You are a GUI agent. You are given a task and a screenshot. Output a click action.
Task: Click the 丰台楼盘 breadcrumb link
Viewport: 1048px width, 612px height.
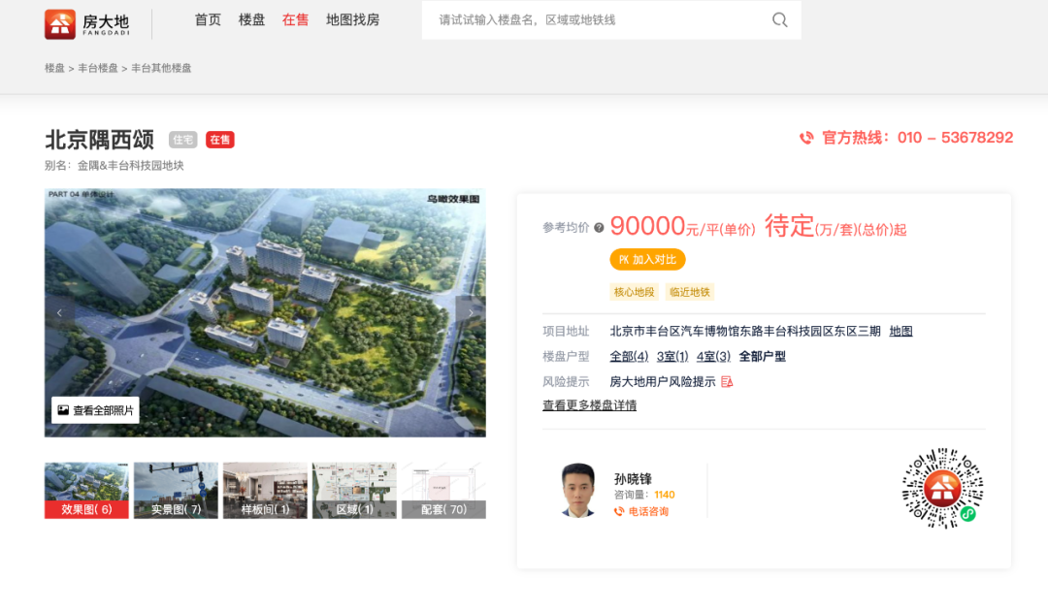click(x=98, y=69)
